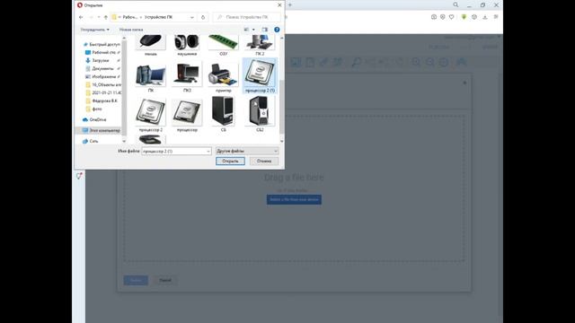Select the Рабоч... breadcrumb in address bar
Viewport: 575px width, 323px height.
click(x=129, y=17)
